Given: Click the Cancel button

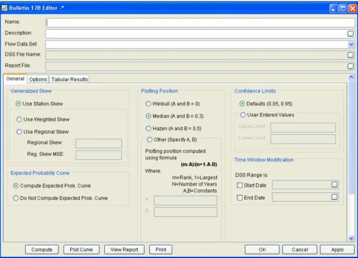Looking at the screenshot, I should click(x=299, y=250).
